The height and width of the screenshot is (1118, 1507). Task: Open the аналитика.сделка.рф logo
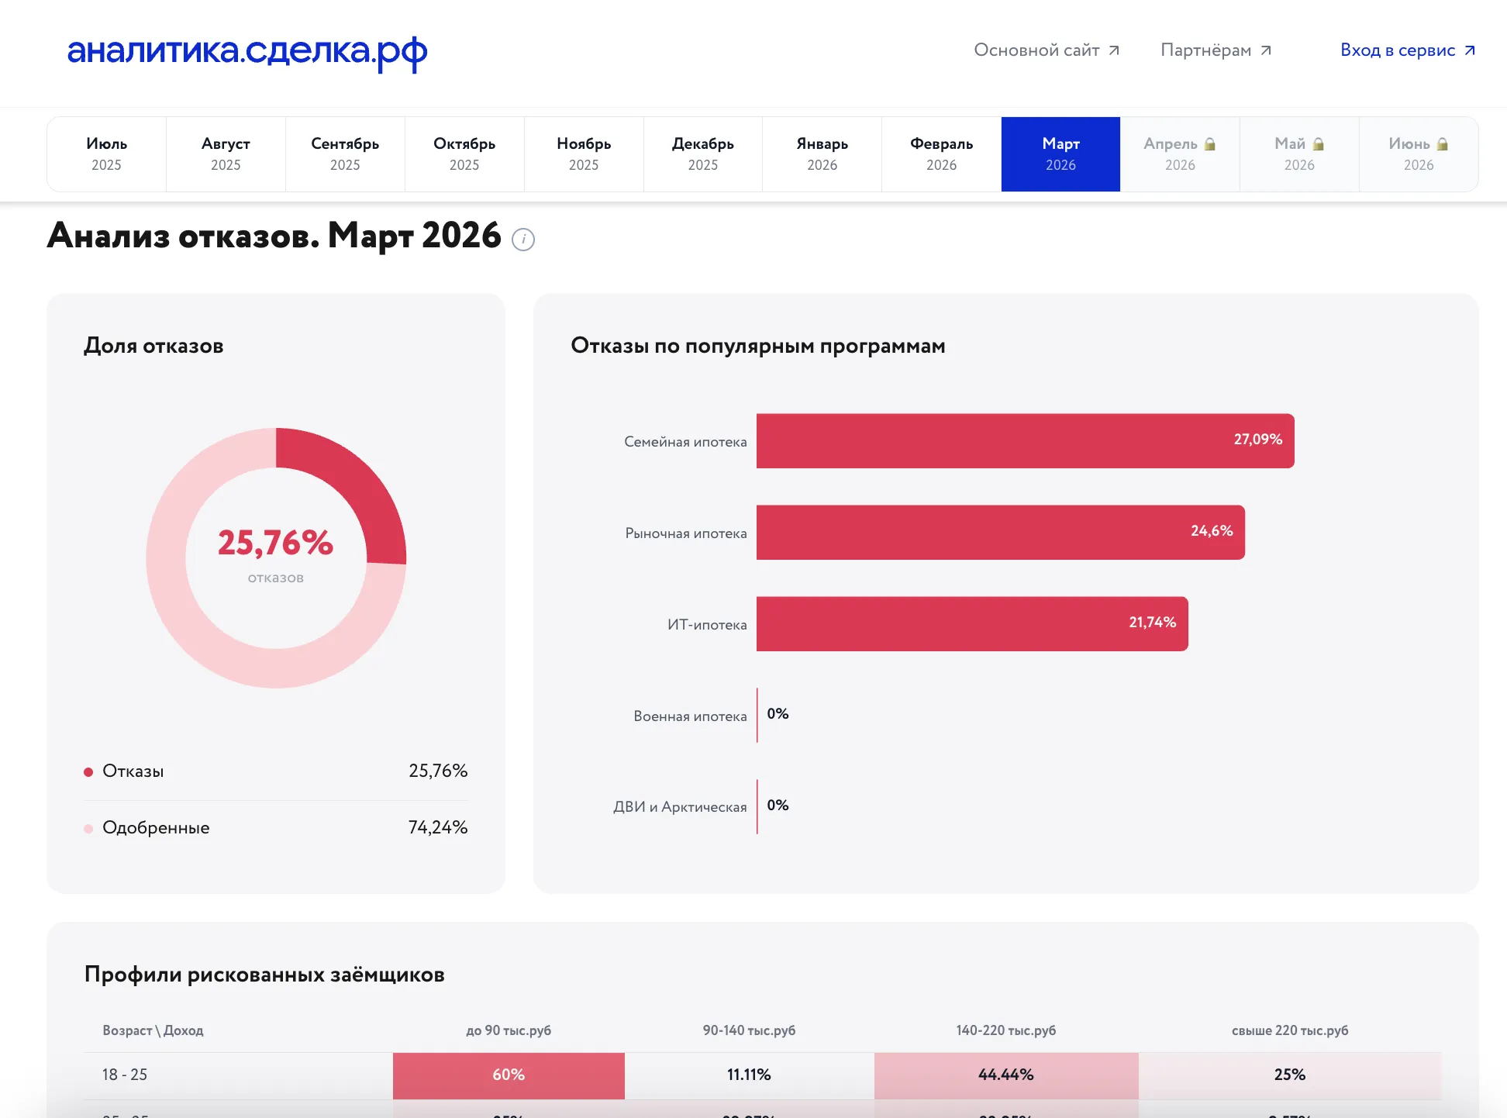point(247,52)
